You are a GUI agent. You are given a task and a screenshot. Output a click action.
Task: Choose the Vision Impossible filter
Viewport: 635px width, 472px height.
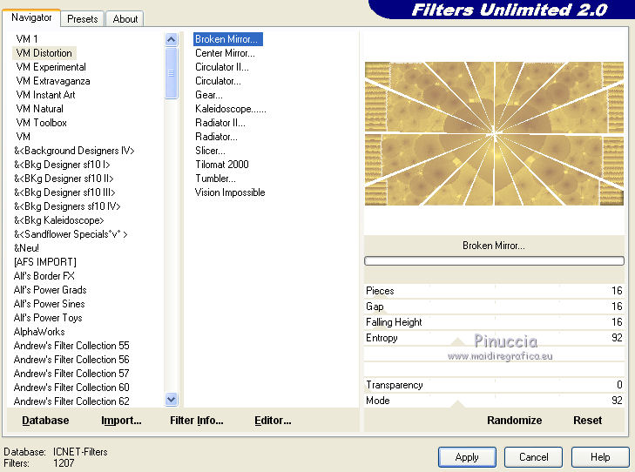click(x=230, y=192)
